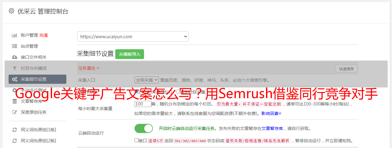
Task: Click the 从模板导入 green button
Action: pos(130,54)
